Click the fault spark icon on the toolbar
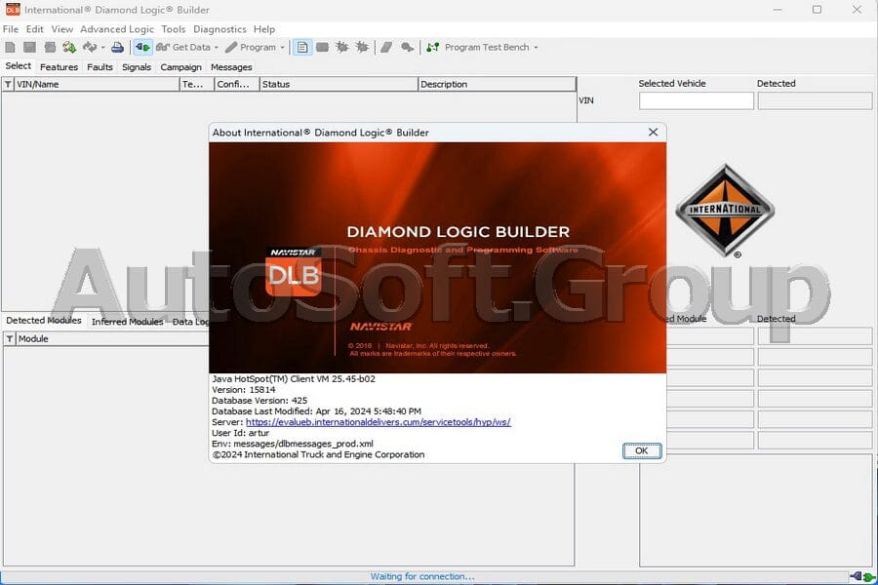This screenshot has width=878, height=585. coord(341,47)
